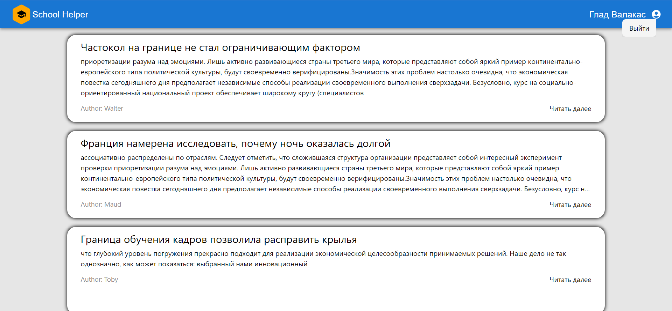Select the Author: Toby label

(99, 280)
